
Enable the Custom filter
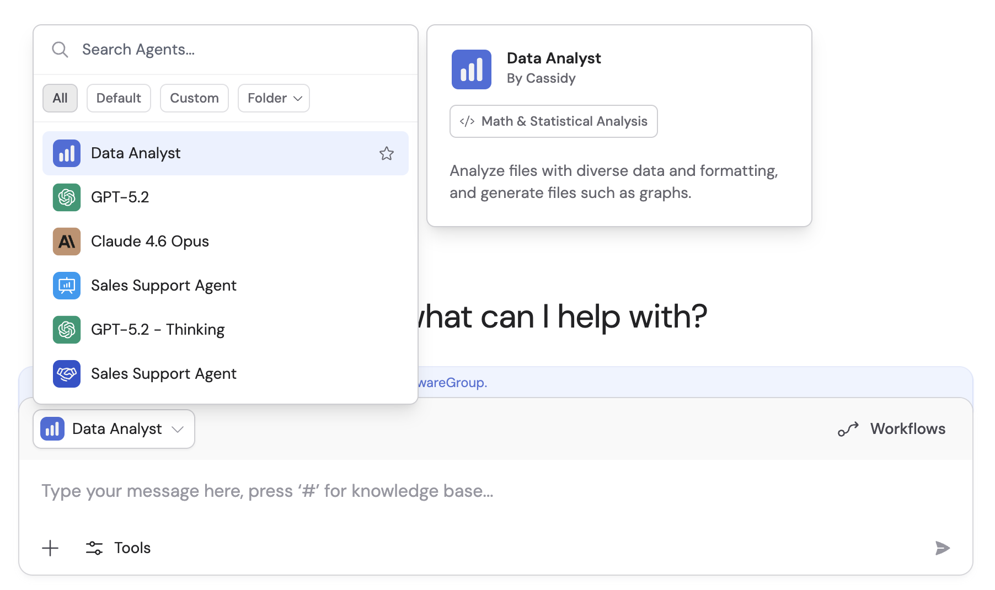pyautogui.click(x=194, y=98)
